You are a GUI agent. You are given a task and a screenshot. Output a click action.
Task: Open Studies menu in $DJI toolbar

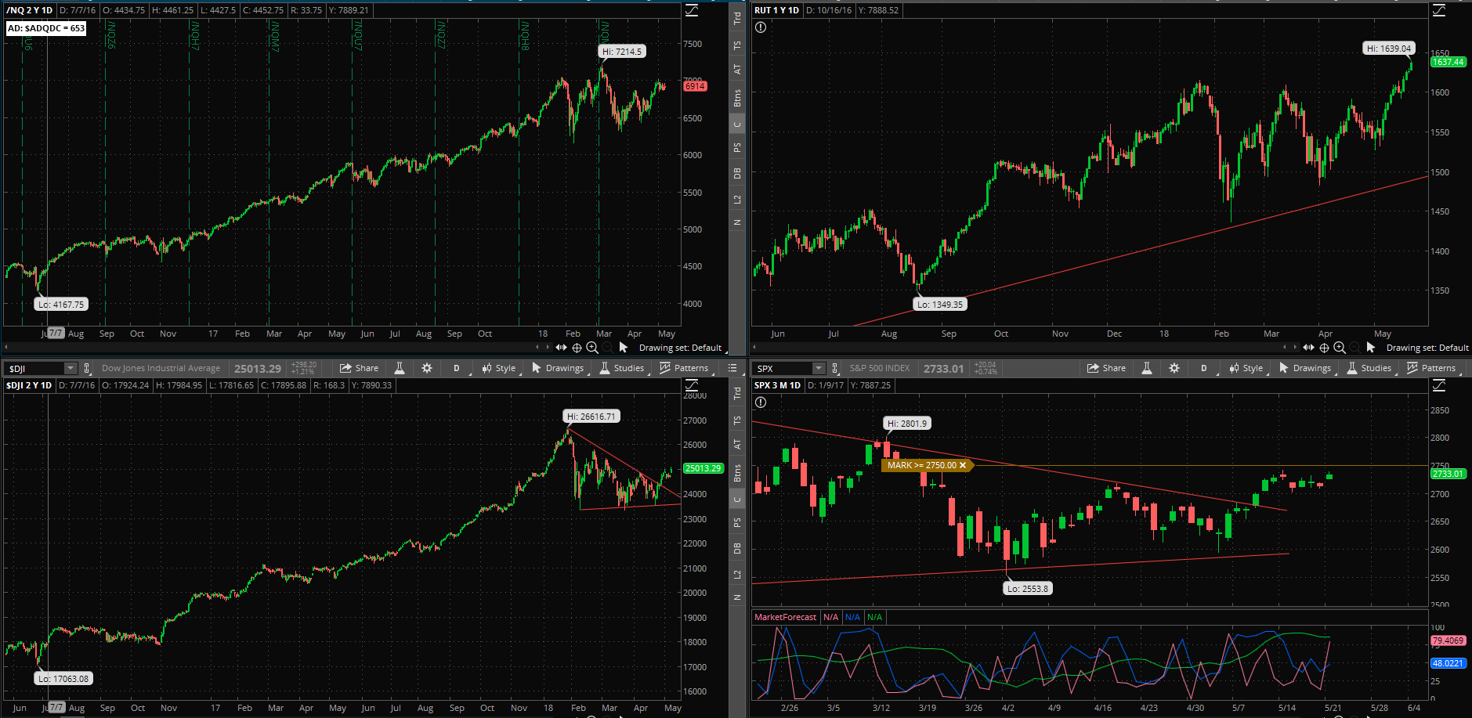622,368
